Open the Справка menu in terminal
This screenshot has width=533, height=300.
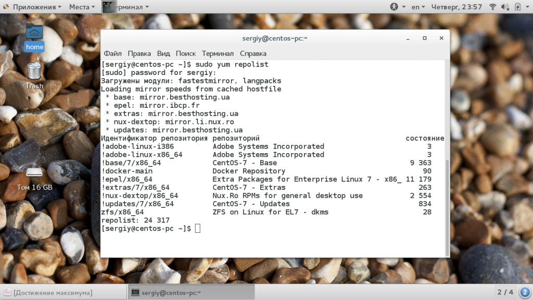(x=253, y=53)
